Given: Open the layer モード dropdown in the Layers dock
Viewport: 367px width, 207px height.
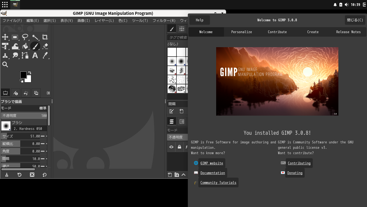Looking at the screenshot, I should tap(177, 130).
